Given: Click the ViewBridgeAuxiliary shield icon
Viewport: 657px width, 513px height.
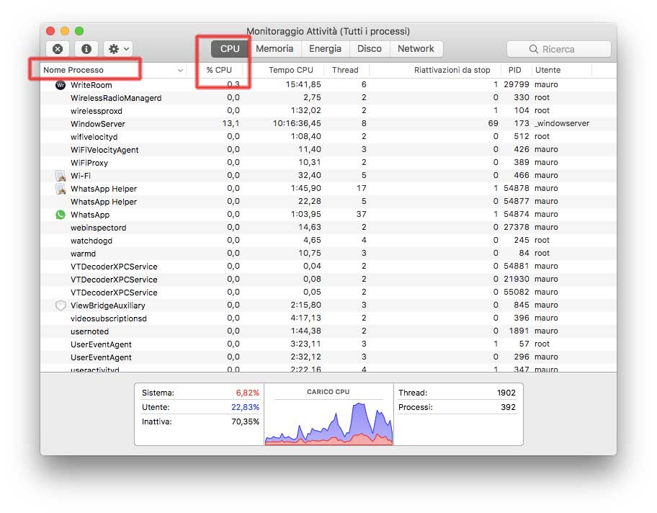Looking at the screenshot, I should point(61,305).
